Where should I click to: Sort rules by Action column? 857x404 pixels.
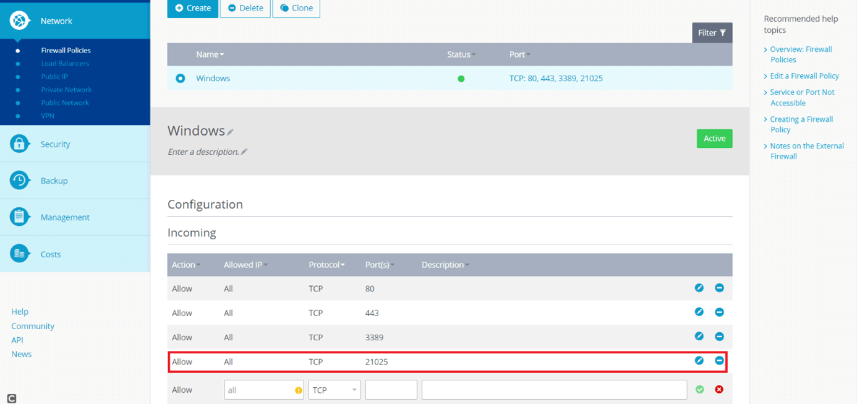186,265
